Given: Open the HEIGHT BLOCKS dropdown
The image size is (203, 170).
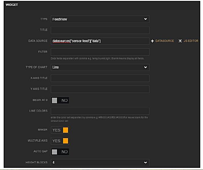Looking at the screenshot, I should click(100, 162).
